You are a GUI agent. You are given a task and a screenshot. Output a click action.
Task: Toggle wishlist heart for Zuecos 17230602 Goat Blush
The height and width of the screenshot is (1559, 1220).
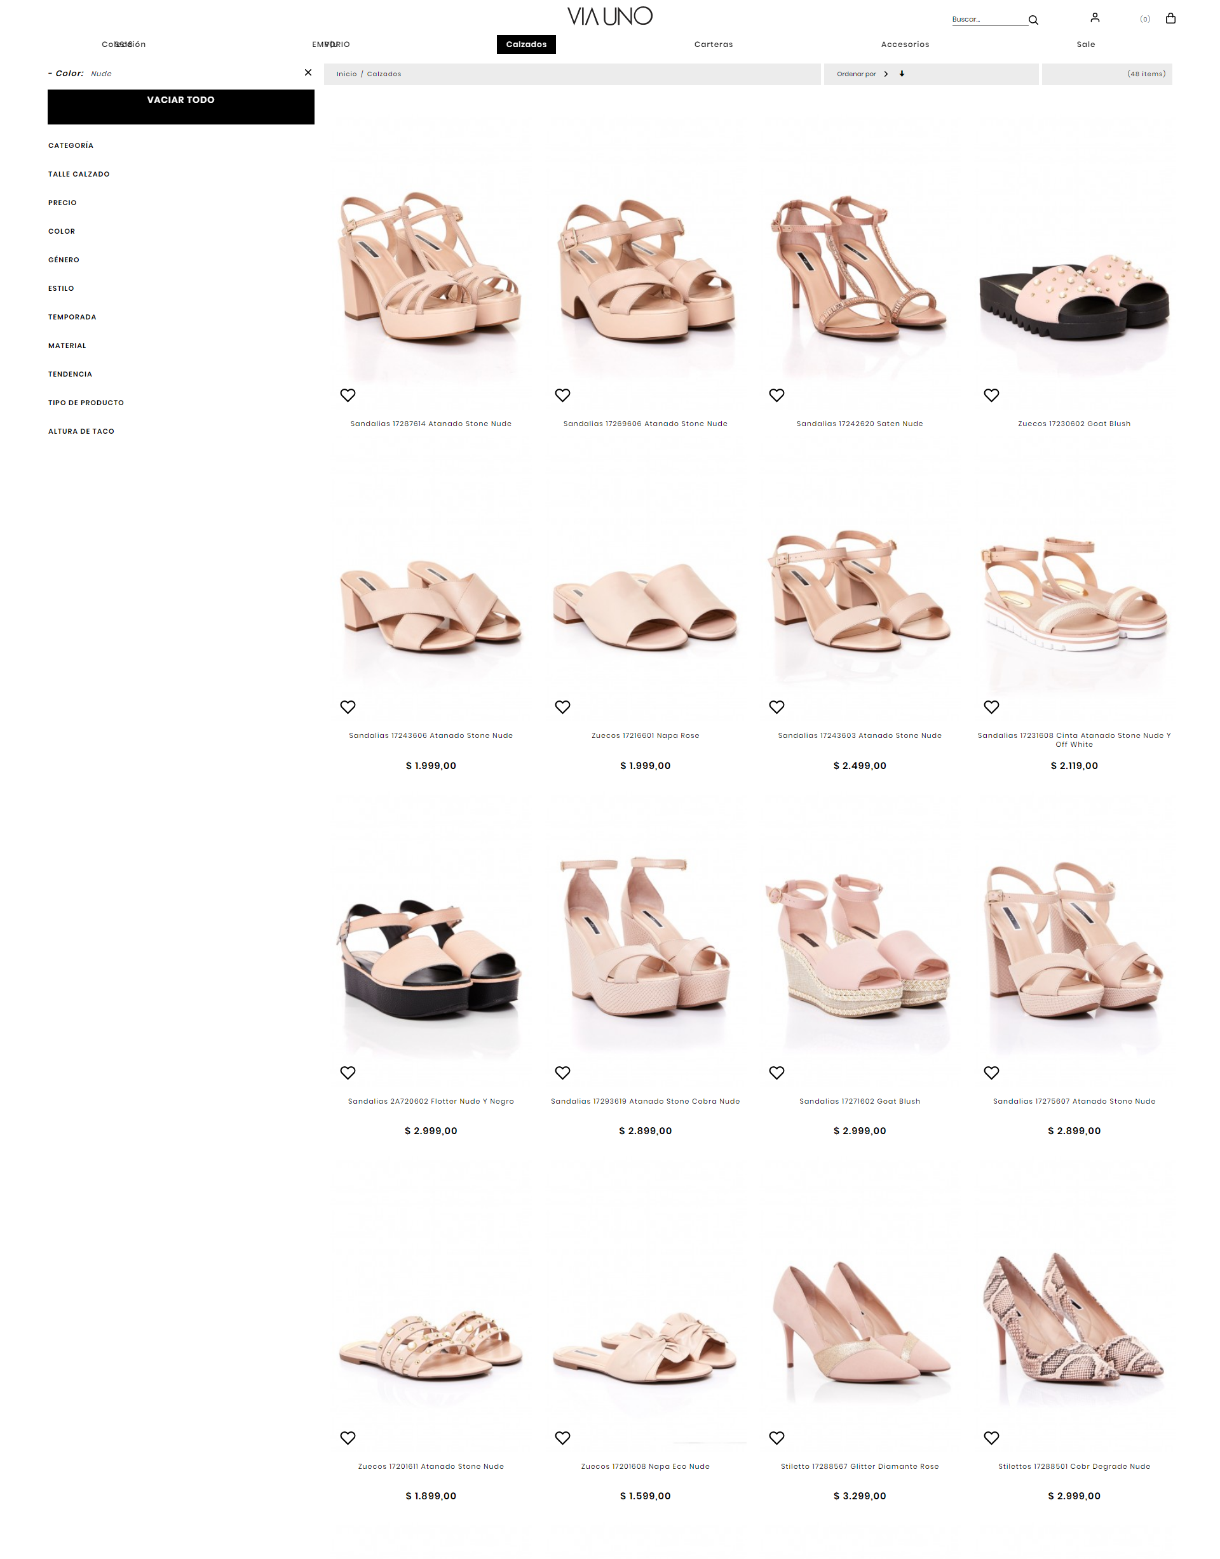tap(991, 395)
